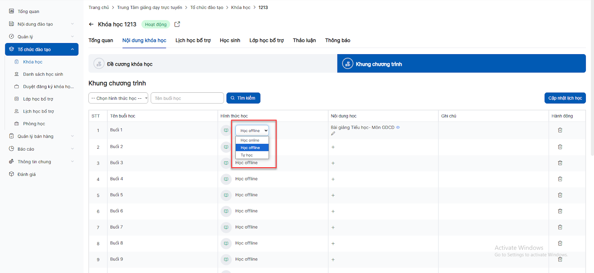Screen dimensions: 594x273
Task: Open Đề cương khóa học section
Action: 213,64
